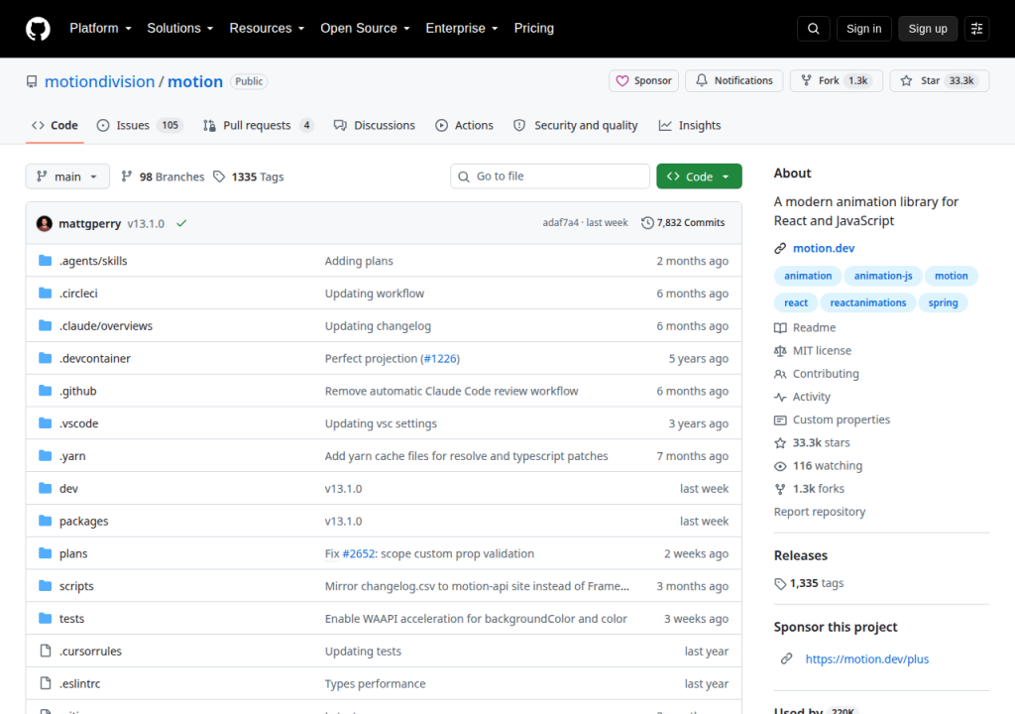The width and height of the screenshot is (1015, 714).
Task: Click the Sign up button
Action: tap(928, 29)
